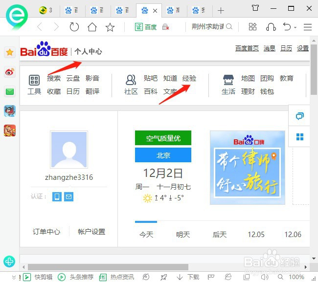Open 日历 link in top header
This screenshot has height=283, width=318.
pos(286,48)
